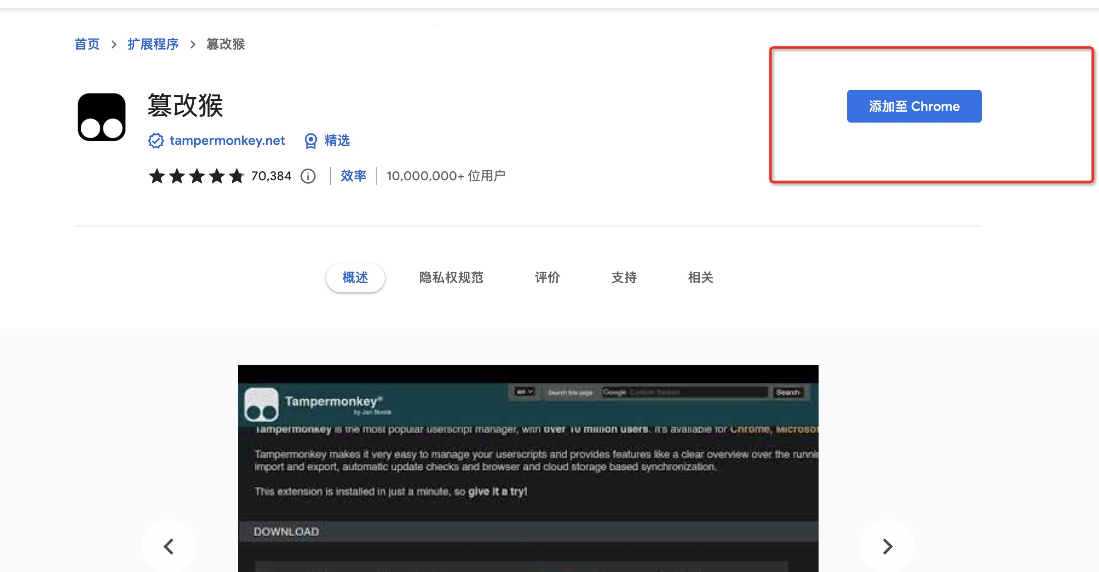The width and height of the screenshot is (1099, 572).
Task: Click the 精选 featured badge icon
Action: pyautogui.click(x=310, y=141)
